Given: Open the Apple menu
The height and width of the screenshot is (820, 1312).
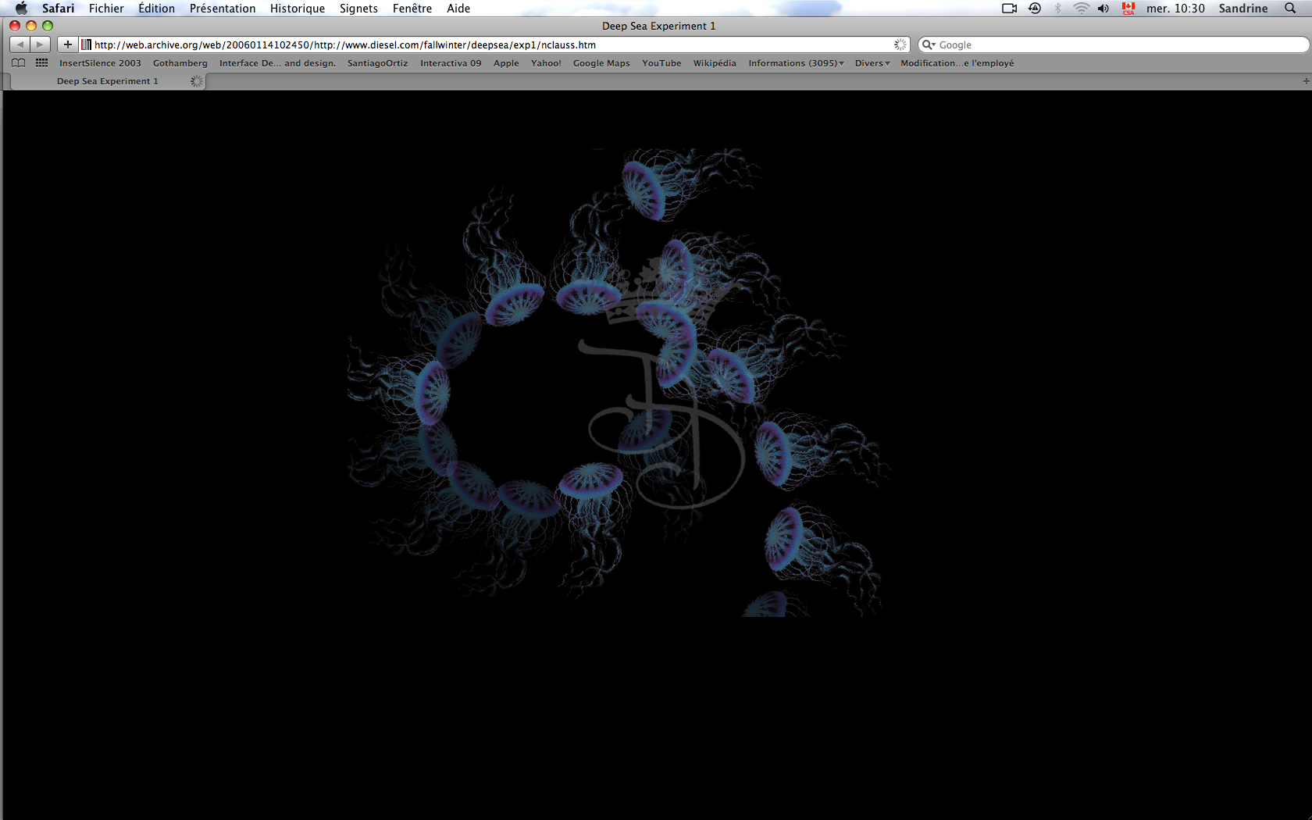Looking at the screenshot, I should (x=21, y=8).
